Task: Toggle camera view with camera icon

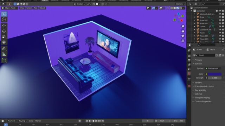Action: 183,36
